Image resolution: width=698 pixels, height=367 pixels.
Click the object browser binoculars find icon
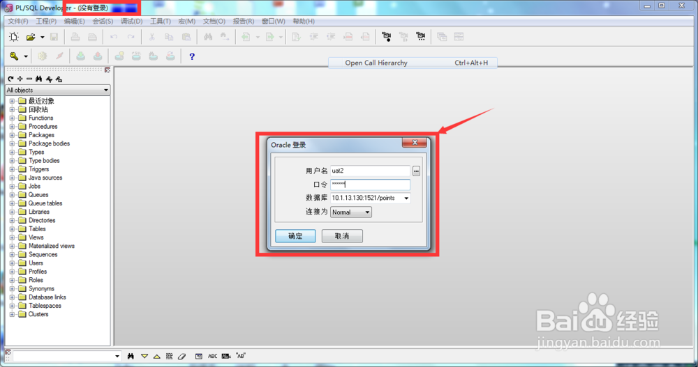[x=39, y=79]
